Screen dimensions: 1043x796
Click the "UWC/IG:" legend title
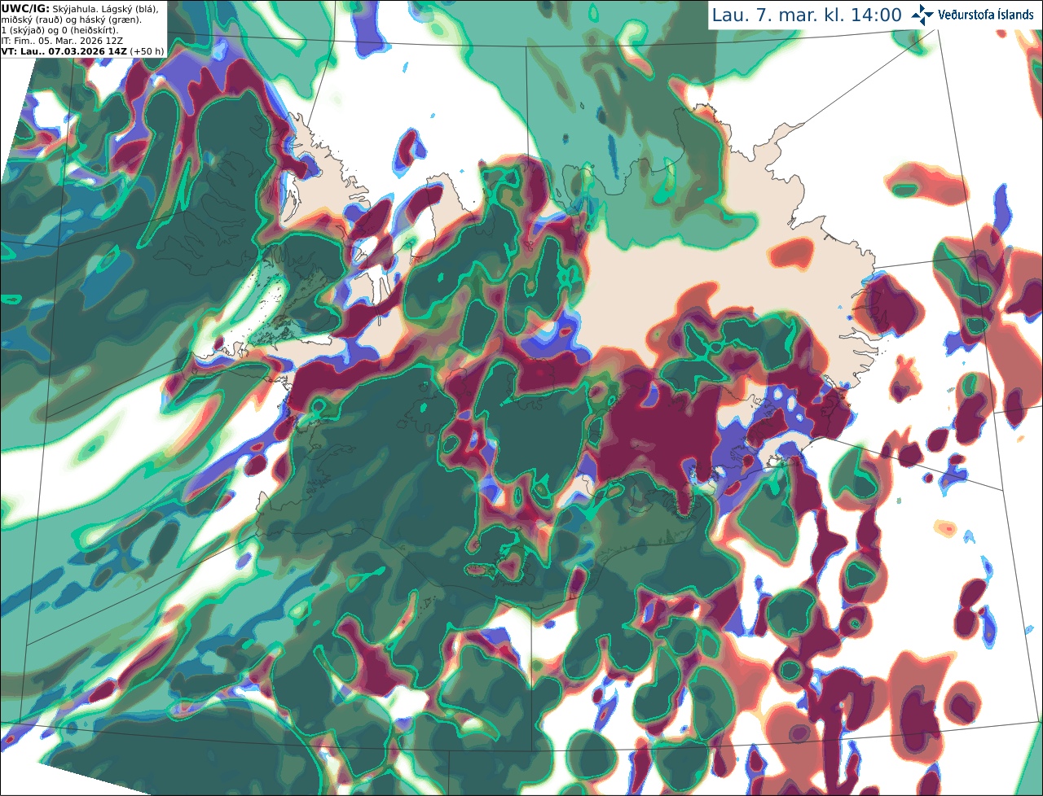point(25,8)
